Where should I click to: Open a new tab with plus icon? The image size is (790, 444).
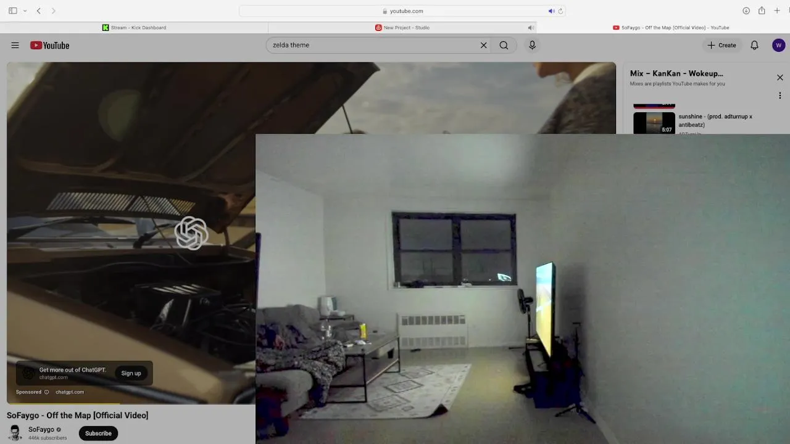tap(777, 11)
